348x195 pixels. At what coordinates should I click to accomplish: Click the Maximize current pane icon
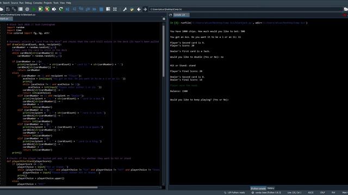tap(108, 9)
